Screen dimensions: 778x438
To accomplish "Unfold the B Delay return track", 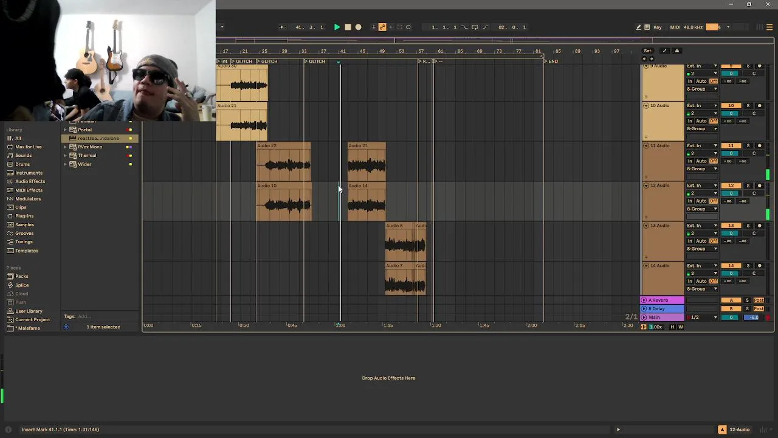I will click(x=644, y=309).
